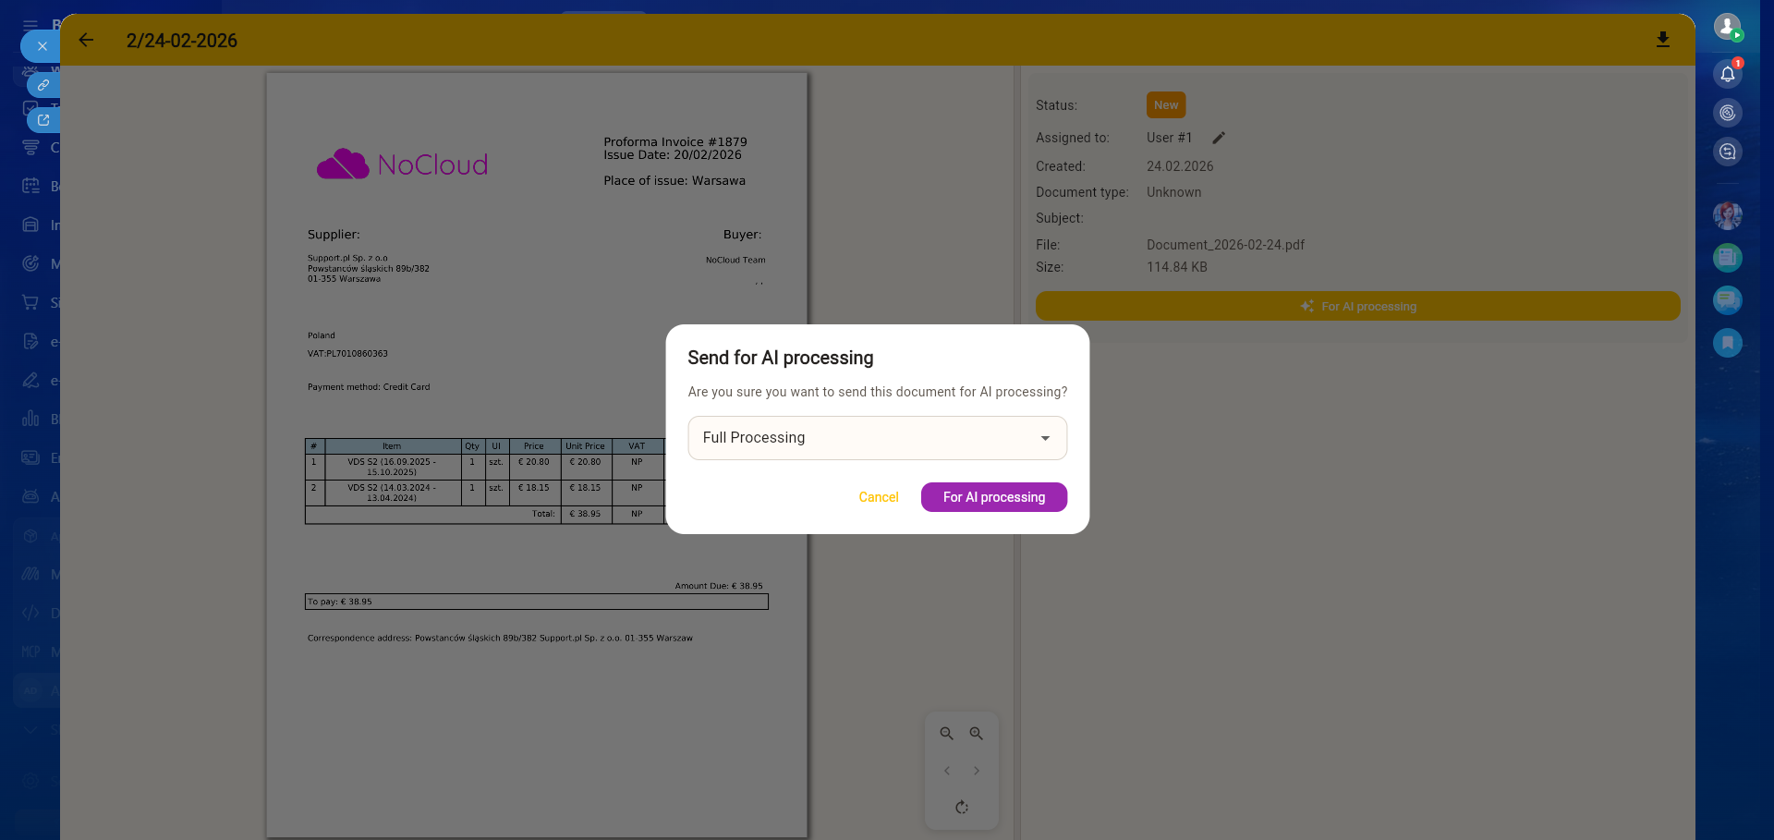Open document in new window icon
The width and height of the screenshot is (1774, 840).
(43, 120)
